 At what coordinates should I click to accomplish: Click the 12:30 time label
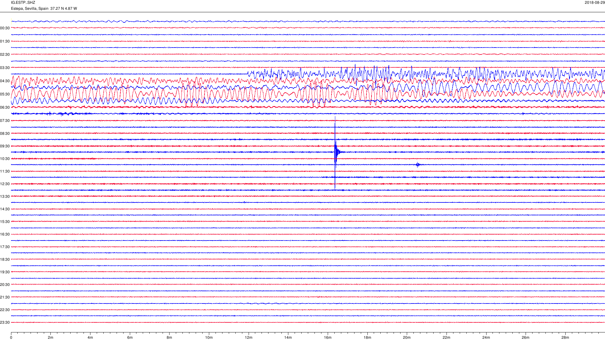click(5, 184)
